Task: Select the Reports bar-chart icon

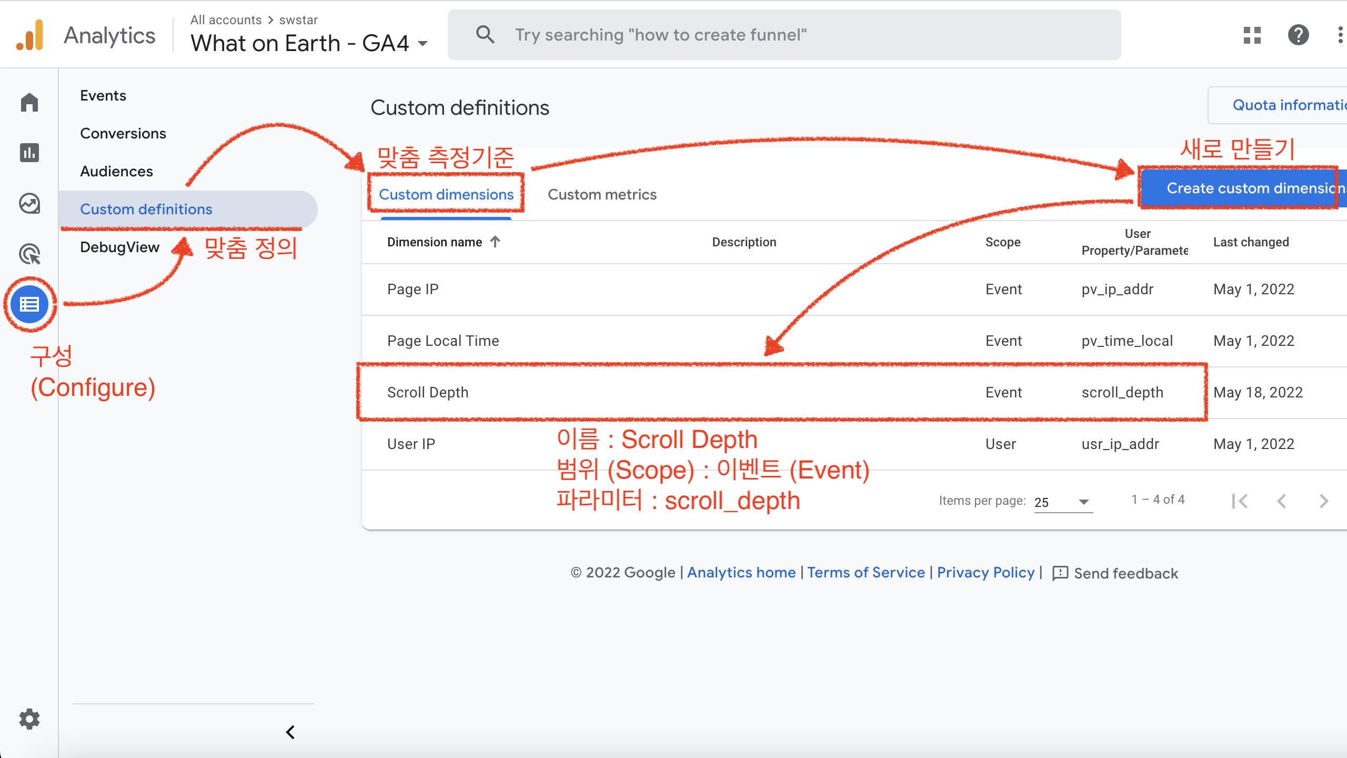Action: [29, 153]
